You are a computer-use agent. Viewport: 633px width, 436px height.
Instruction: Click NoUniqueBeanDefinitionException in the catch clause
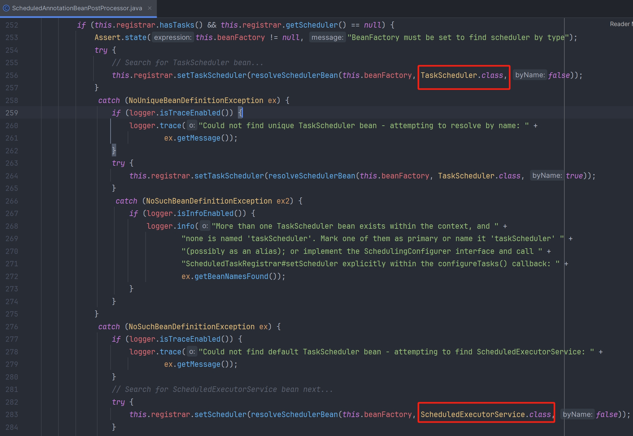(x=196, y=101)
